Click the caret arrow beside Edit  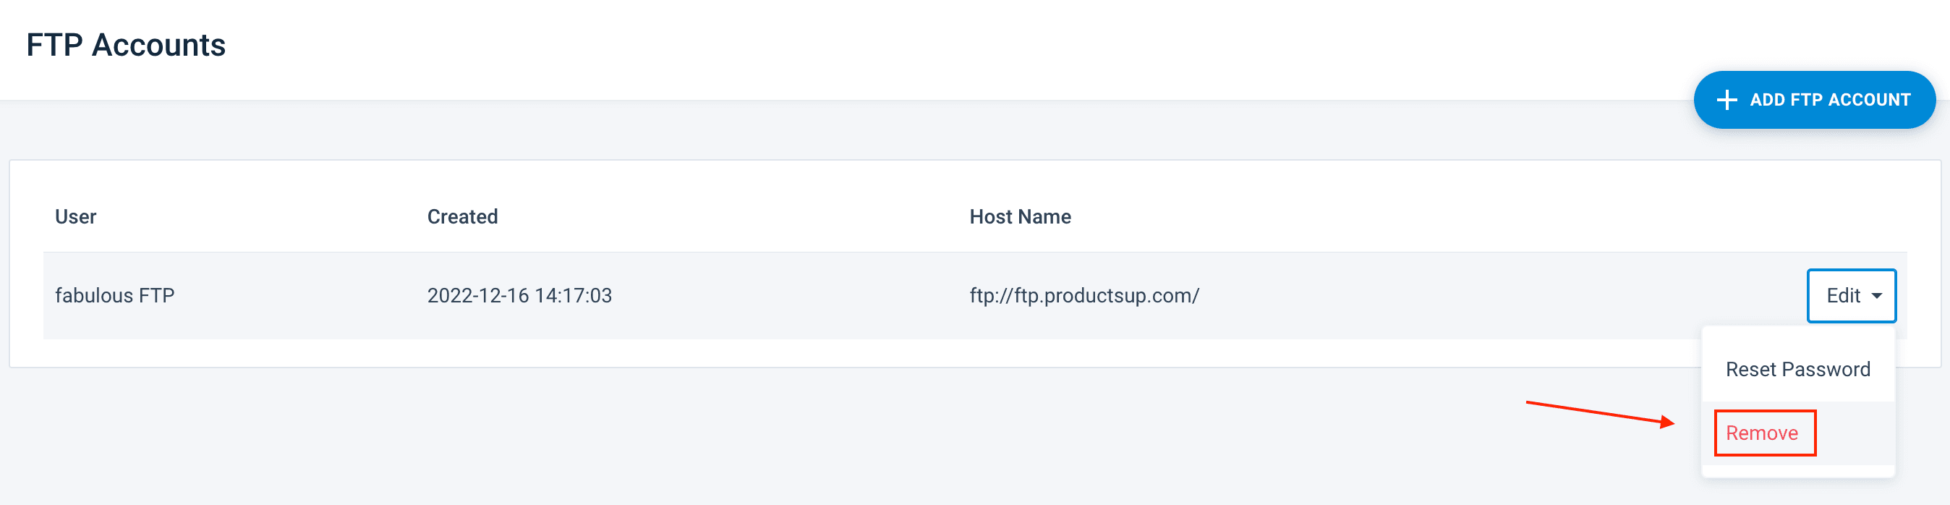coord(1876,296)
